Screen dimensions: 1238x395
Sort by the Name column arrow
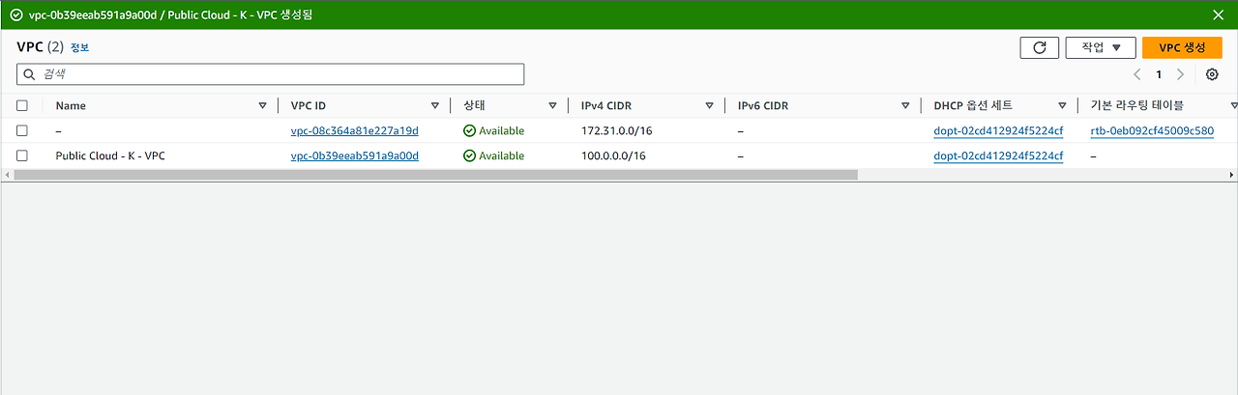pos(262,106)
